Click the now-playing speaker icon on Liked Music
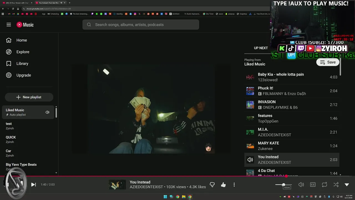The image size is (355, 200). point(47,112)
